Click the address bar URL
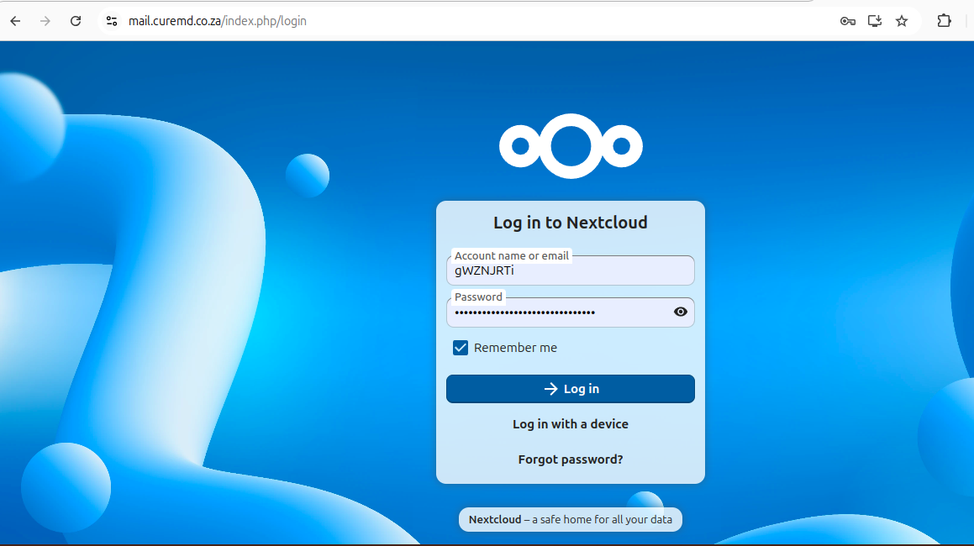Screen dimensions: 974x546 point(218,21)
